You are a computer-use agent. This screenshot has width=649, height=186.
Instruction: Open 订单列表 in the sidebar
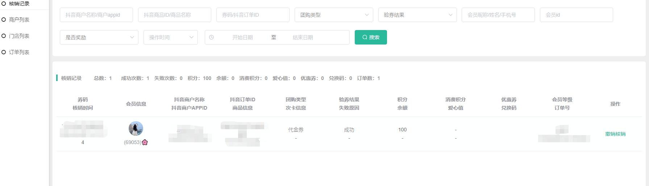tap(19, 52)
